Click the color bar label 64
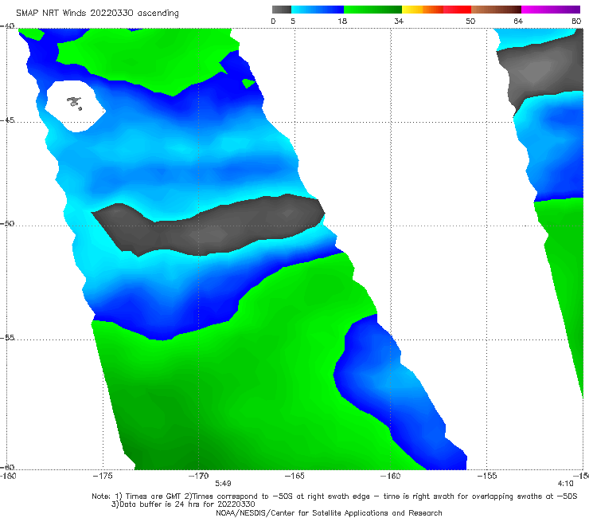The width and height of the screenshot is (589, 518). point(518,21)
